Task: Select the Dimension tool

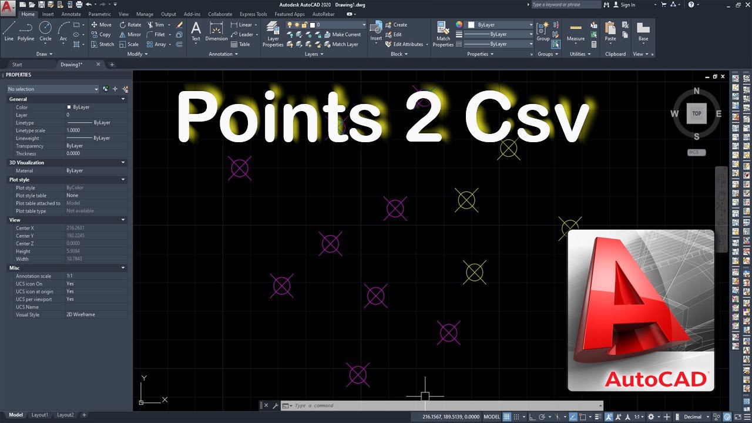Action: tap(216, 31)
